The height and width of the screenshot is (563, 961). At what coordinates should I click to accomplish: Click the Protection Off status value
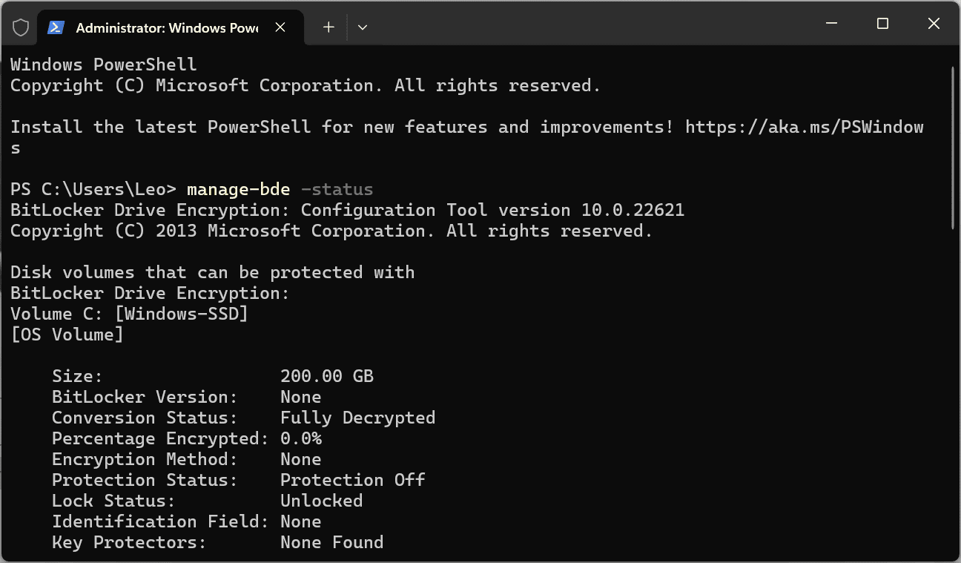(352, 480)
